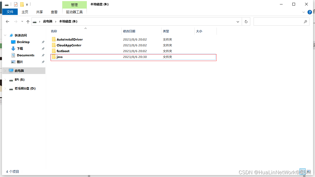Open the Customize Quick Access Toolbar dropdown

point(27,4)
